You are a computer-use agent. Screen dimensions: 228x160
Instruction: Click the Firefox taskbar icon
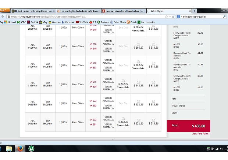(x=20, y=149)
